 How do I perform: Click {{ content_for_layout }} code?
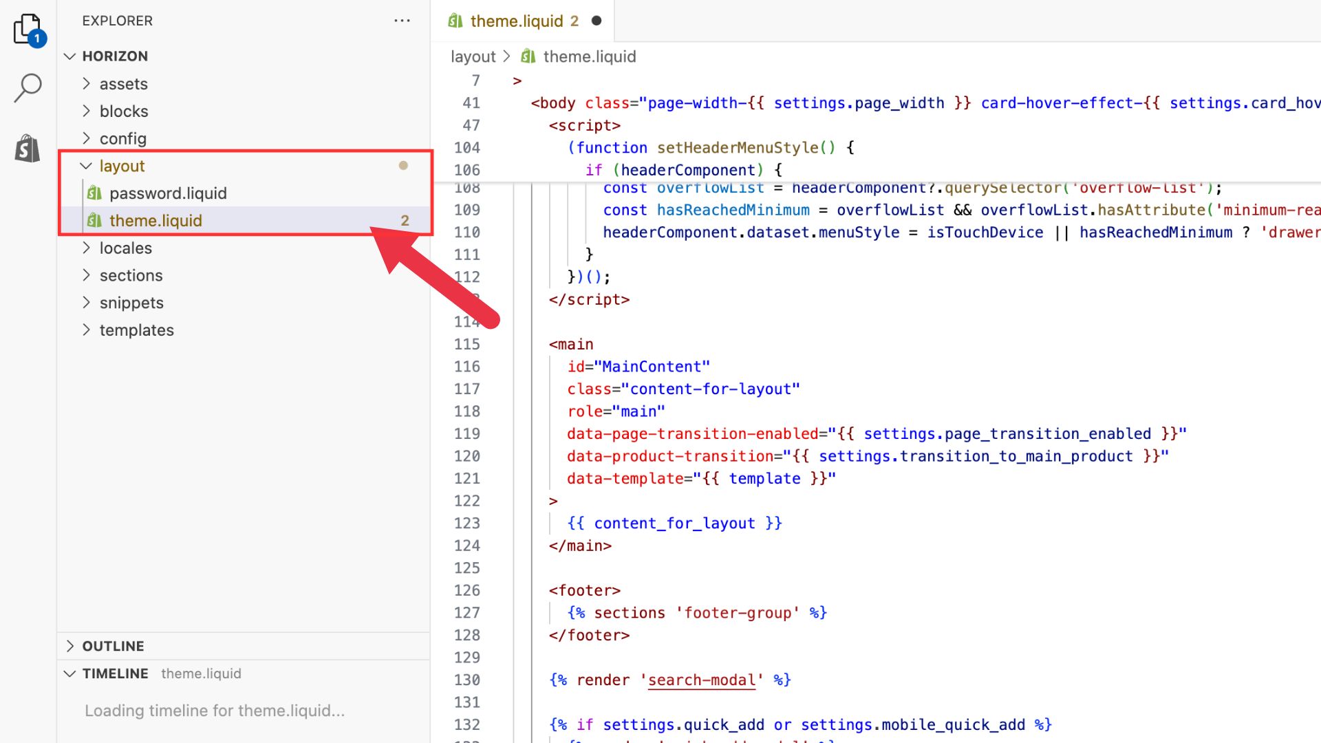pos(674,523)
